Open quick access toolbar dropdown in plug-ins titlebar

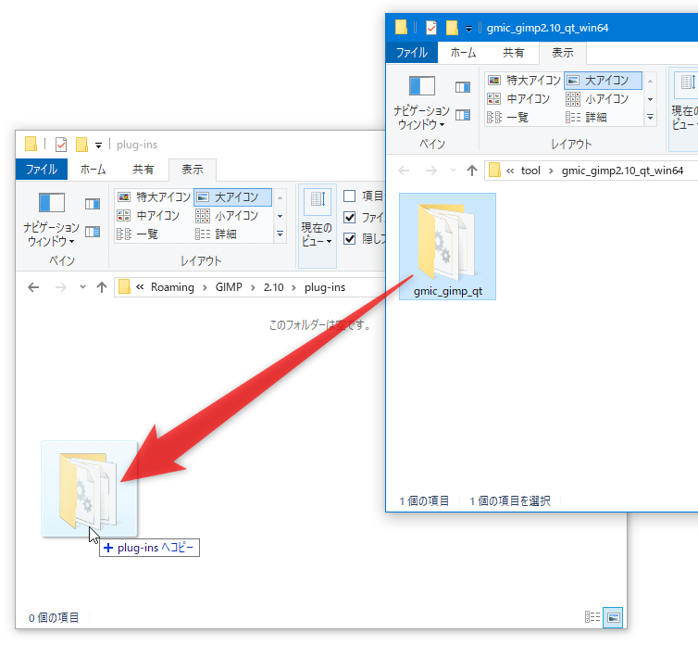click(x=98, y=145)
